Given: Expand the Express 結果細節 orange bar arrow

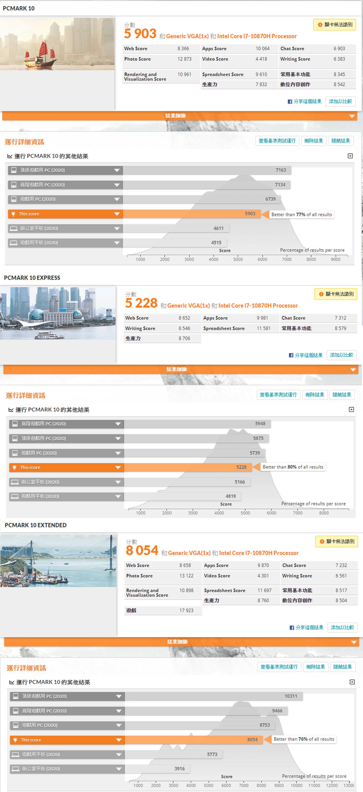Looking at the screenshot, I should (353, 370).
